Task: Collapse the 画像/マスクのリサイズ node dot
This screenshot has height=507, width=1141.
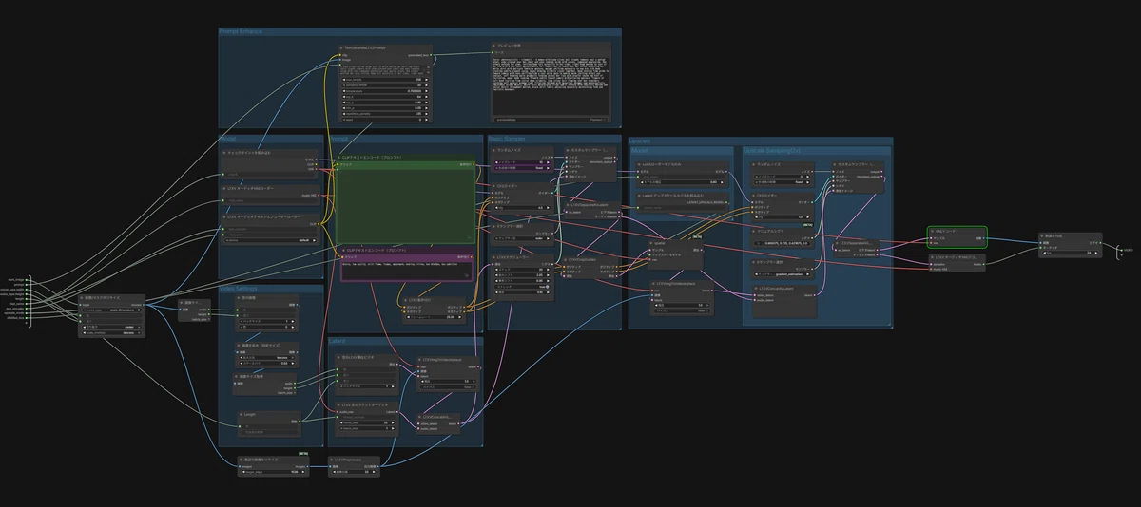Action: click(x=84, y=298)
